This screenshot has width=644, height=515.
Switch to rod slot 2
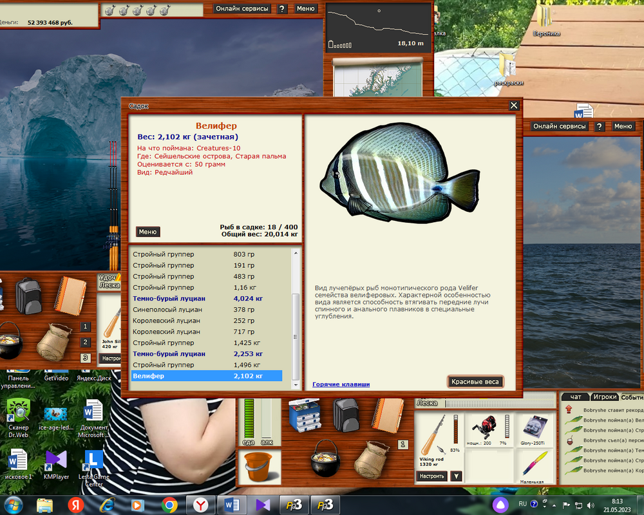(x=86, y=342)
